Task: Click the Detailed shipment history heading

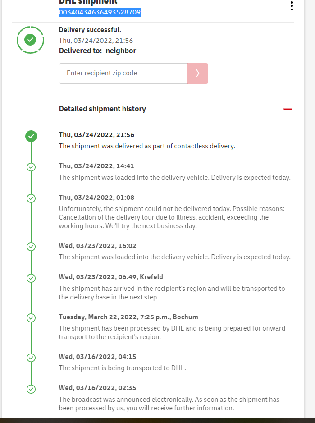Action: [102, 109]
